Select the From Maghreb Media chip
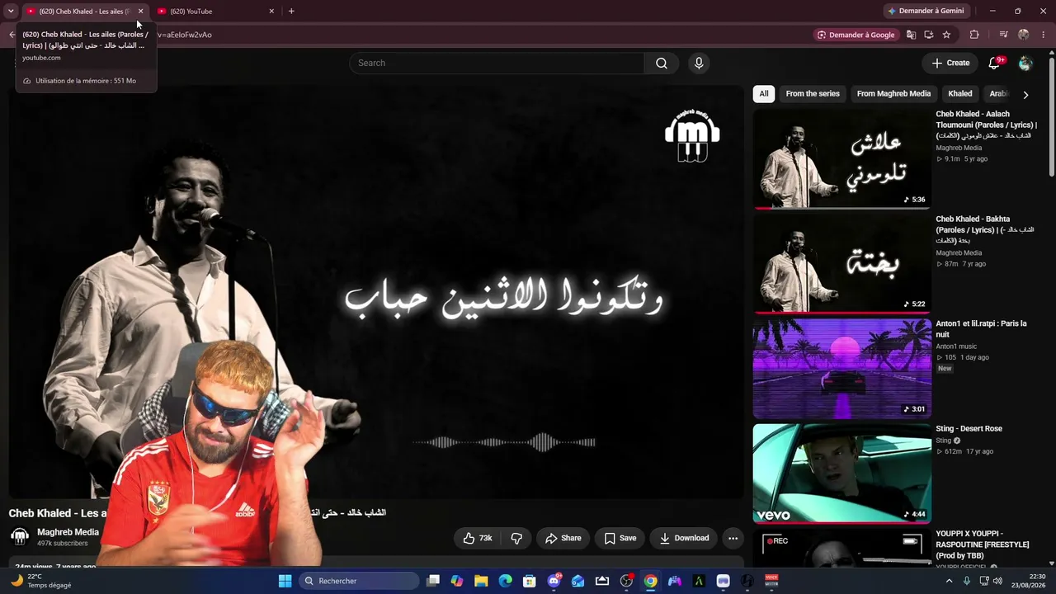Viewport: 1056px width, 594px height. pyautogui.click(x=893, y=94)
